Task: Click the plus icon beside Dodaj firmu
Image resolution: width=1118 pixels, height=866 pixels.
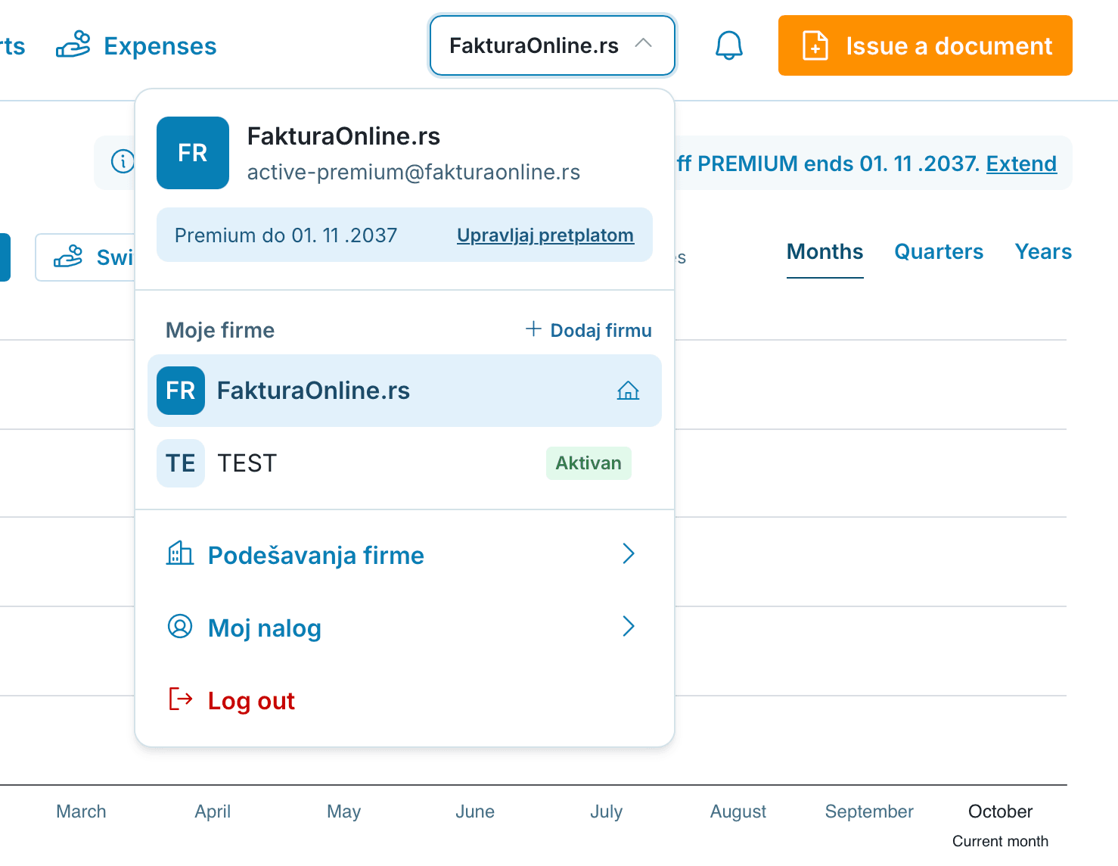Action: coord(533,329)
